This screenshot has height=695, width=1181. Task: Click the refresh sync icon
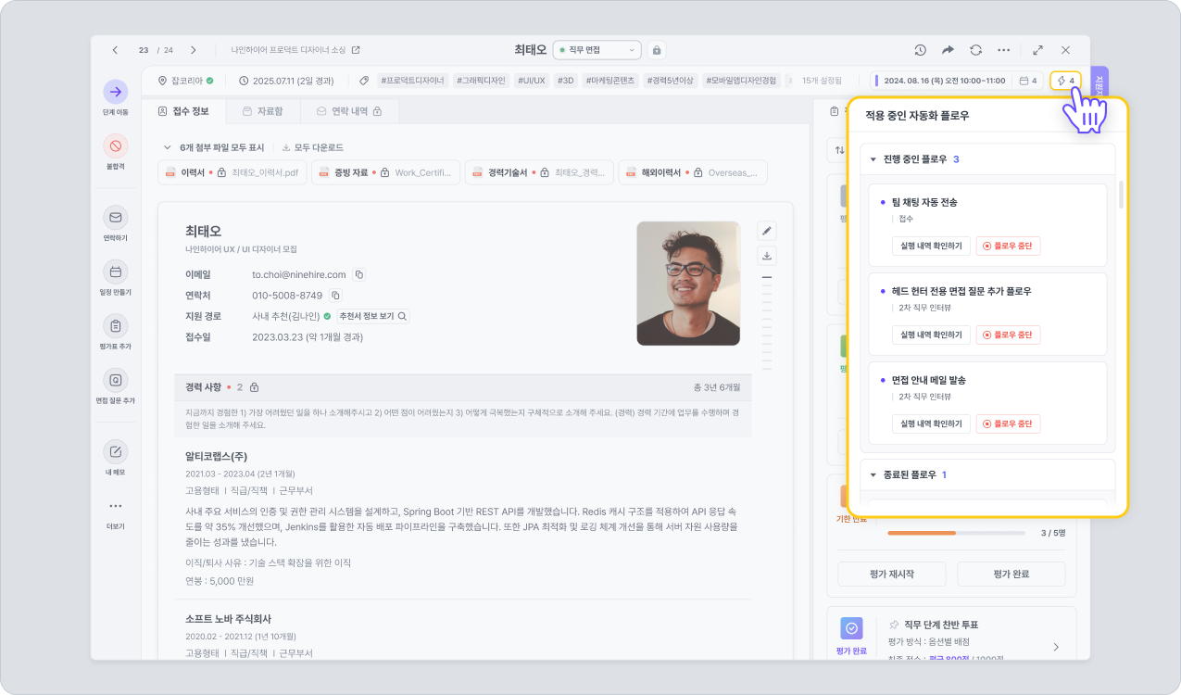(975, 50)
